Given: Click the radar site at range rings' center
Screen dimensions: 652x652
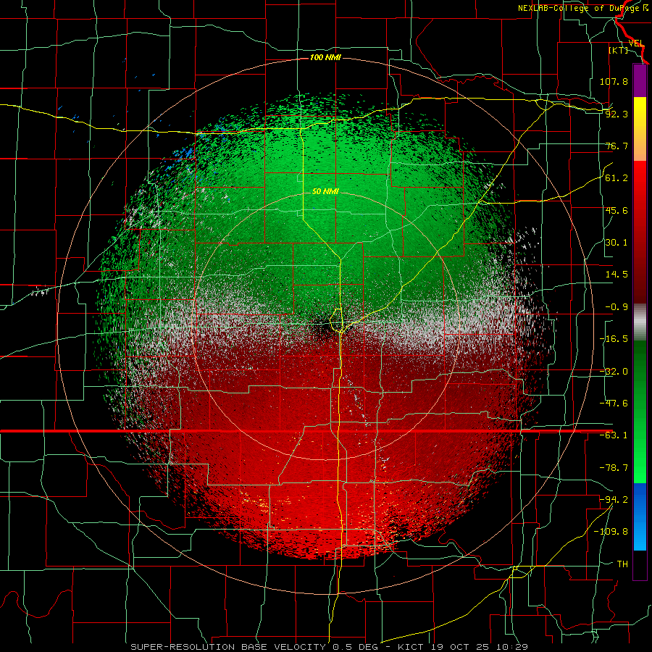Looking at the screenshot, I should 325,326.
